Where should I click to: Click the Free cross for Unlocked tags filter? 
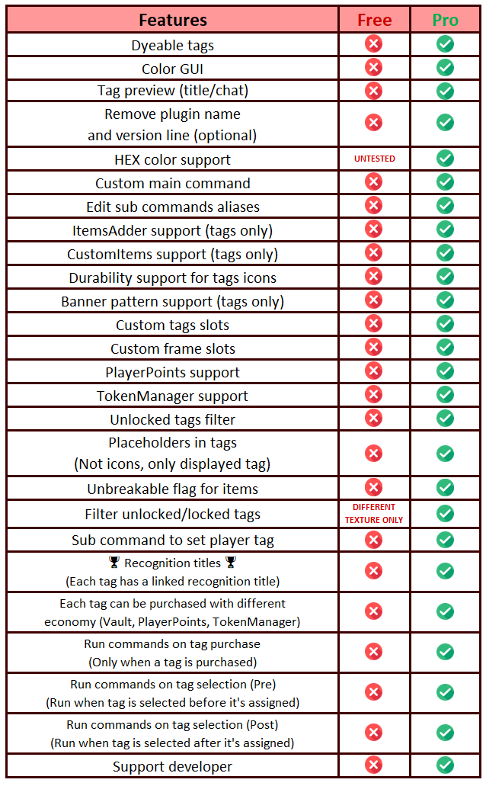tap(373, 418)
